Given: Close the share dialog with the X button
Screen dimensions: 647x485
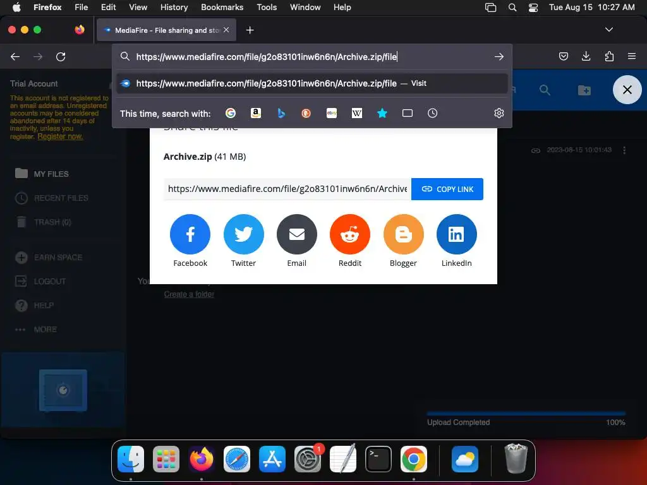Looking at the screenshot, I should pos(627,90).
